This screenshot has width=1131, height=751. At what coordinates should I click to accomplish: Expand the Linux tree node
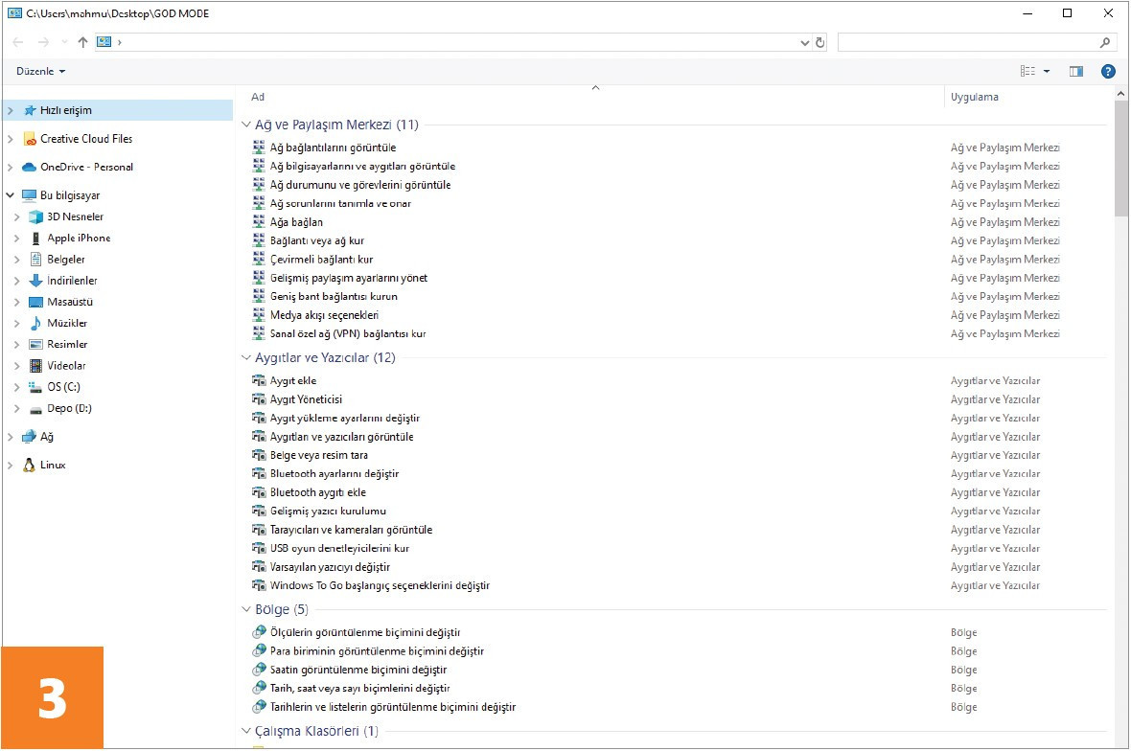pyautogui.click(x=11, y=466)
